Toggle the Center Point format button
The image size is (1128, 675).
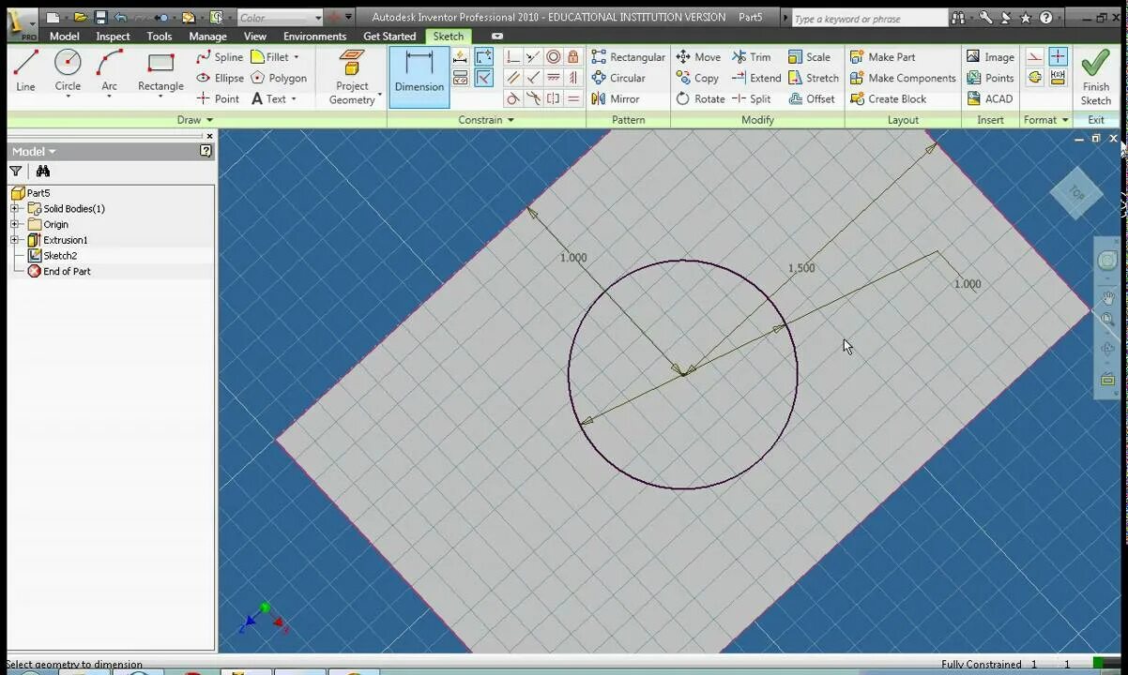pyautogui.click(x=1058, y=57)
